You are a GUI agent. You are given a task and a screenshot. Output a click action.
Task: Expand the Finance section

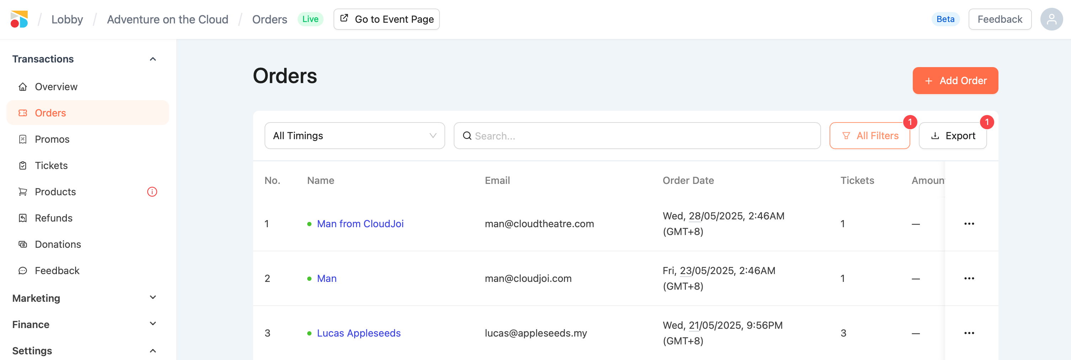[x=153, y=324]
